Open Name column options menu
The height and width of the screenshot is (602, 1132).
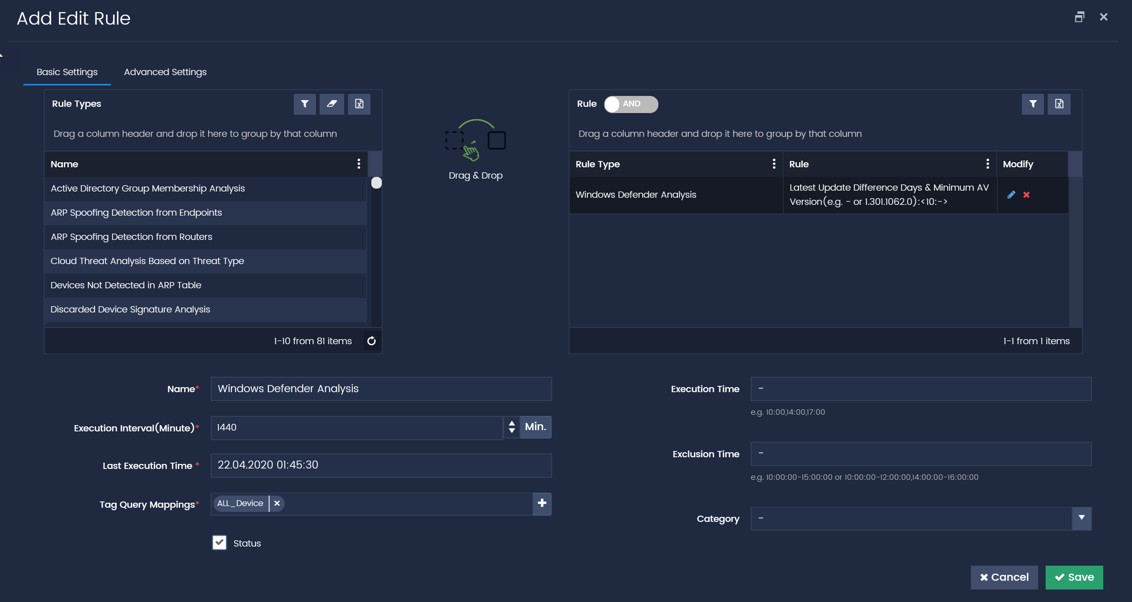[x=359, y=164]
